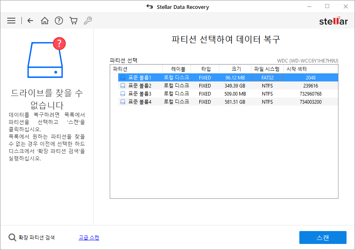Sort by 레이블 column header
Screen dimensions: 355x250
(177, 69)
